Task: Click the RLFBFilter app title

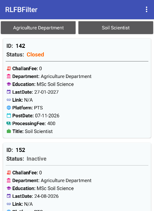Action: [x=21, y=10]
